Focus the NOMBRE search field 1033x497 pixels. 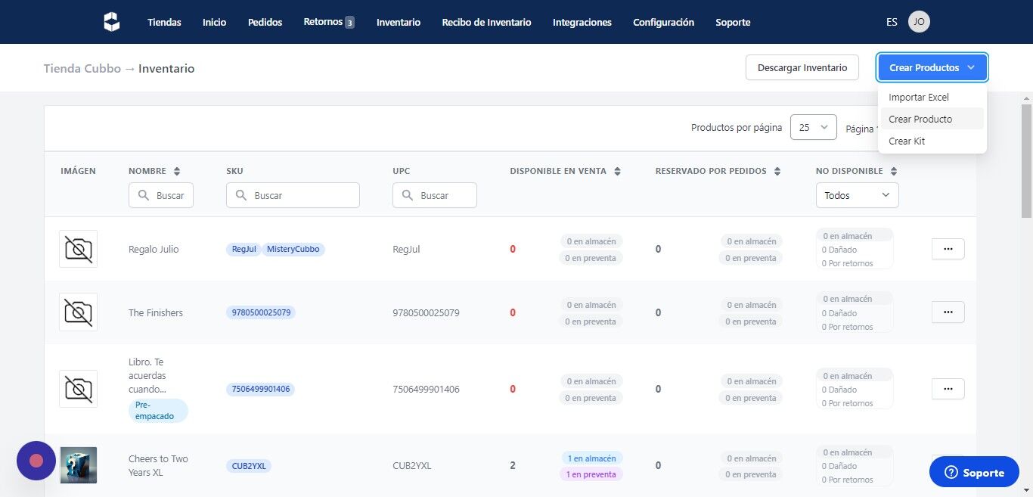(x=161, y=195)
